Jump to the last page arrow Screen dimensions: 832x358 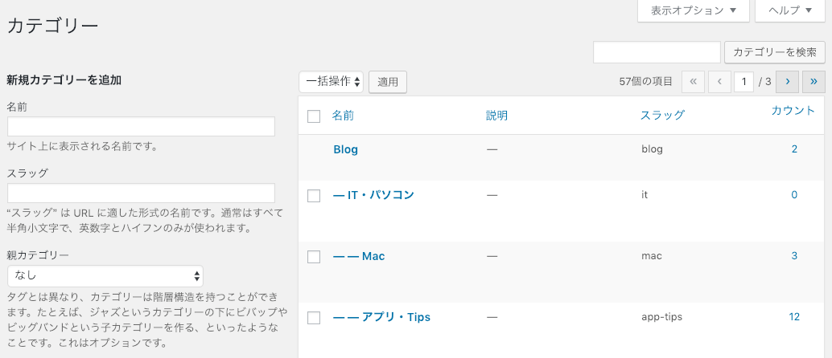[x=814, y=82]
